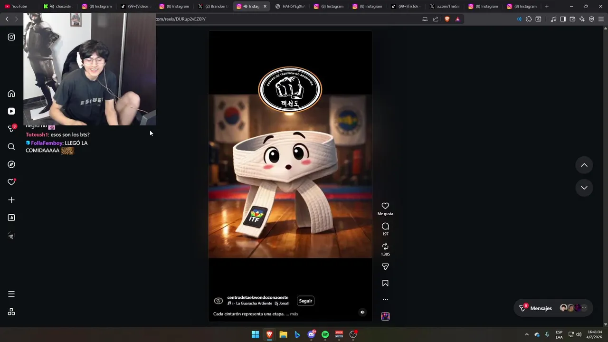
Task: Switch to (2) Brandon X tab
Action: coord(213,6)
